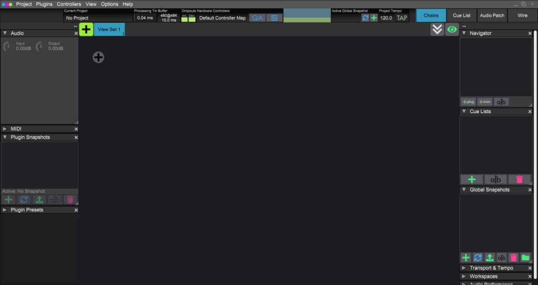The image size is (538, 285).
Task: Close the Plugin Presets panel
Action: point(76,210)
